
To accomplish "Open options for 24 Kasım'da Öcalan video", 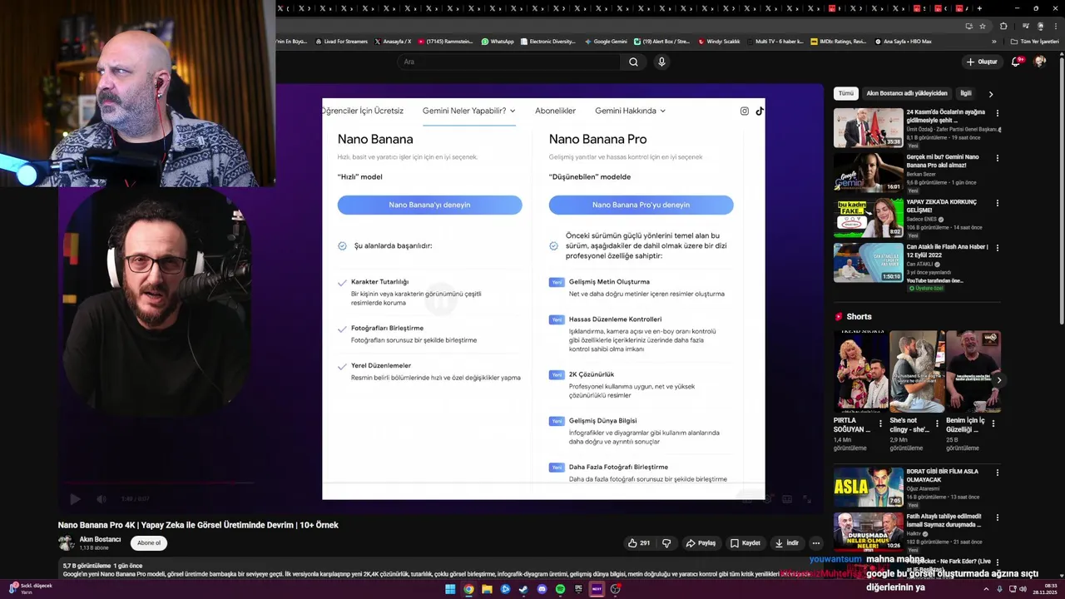I will click(998, 113).
